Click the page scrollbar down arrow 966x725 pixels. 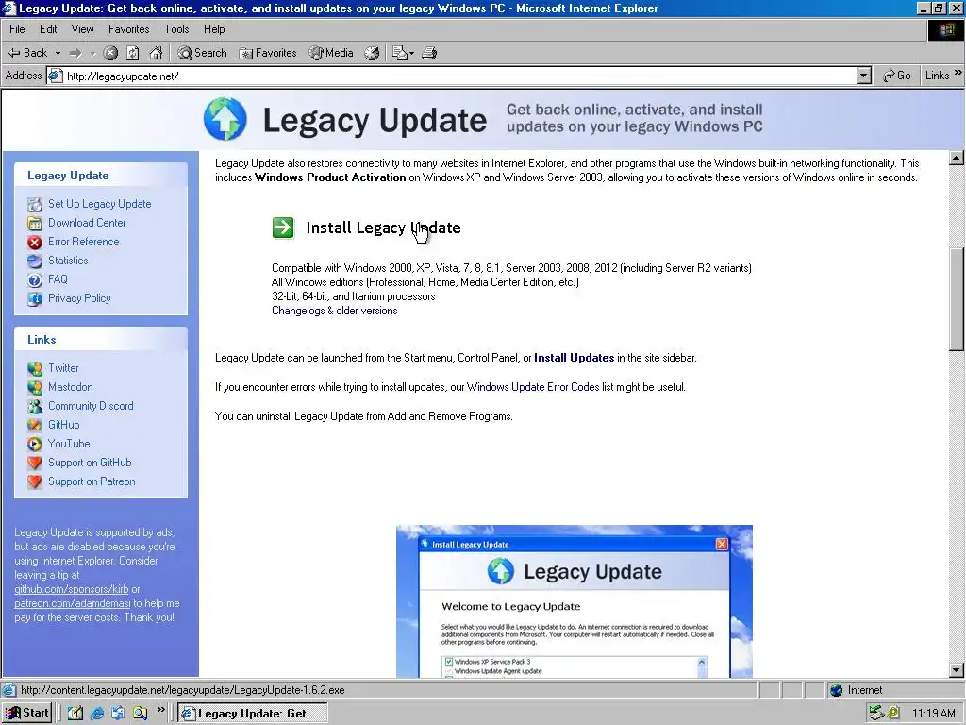click(957, 670)
